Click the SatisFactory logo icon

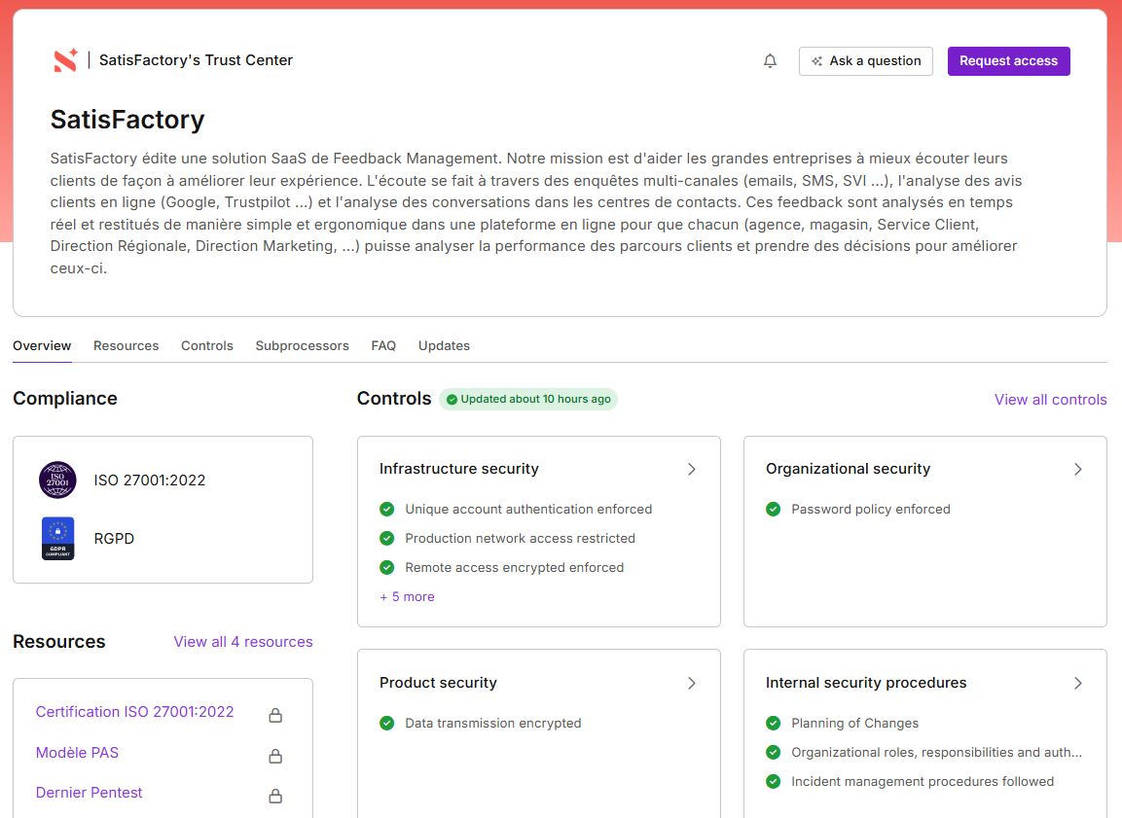coord(65,60)
